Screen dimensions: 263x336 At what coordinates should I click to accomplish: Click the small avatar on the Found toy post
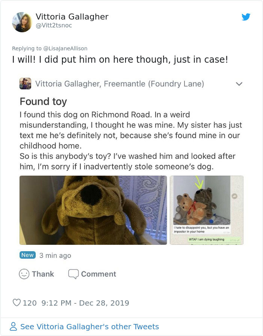25,83
